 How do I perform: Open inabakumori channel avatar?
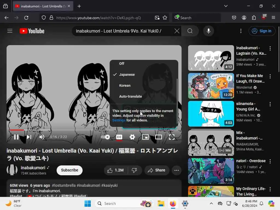click(x=12, y=170)
